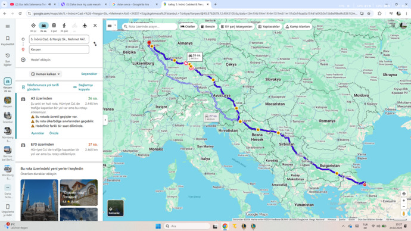Click the show my location button

click(x=404, y=193)
